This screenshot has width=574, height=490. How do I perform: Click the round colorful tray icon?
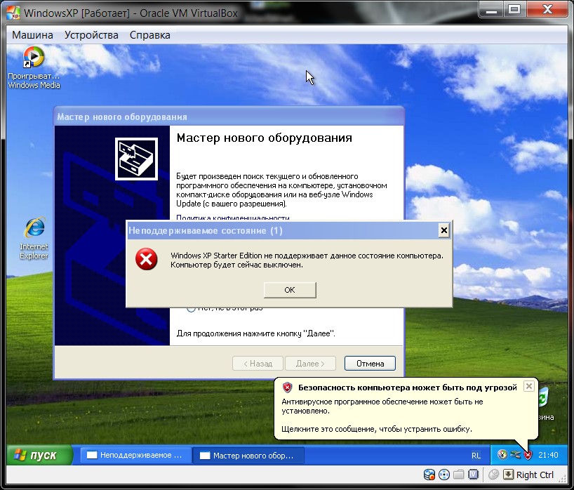pos(502,454)
